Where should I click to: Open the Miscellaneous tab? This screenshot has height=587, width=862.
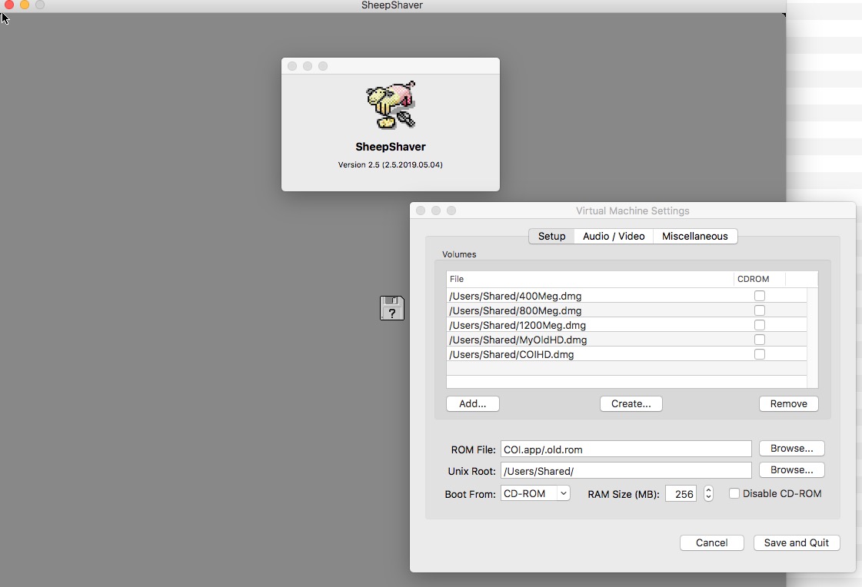pyautogui.click(x=695, y=236)
